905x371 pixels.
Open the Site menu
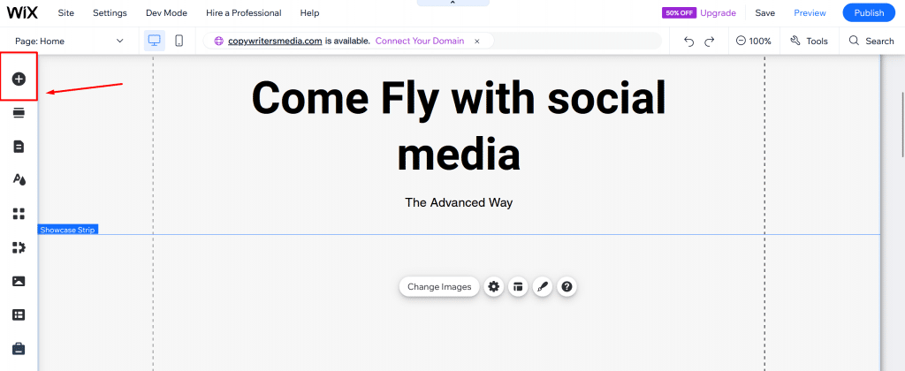click(65, 13)
